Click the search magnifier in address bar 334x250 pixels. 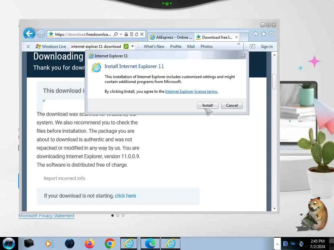tap(116, 34)
